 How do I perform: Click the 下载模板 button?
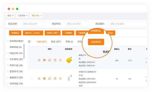click(x=68, y=33)
